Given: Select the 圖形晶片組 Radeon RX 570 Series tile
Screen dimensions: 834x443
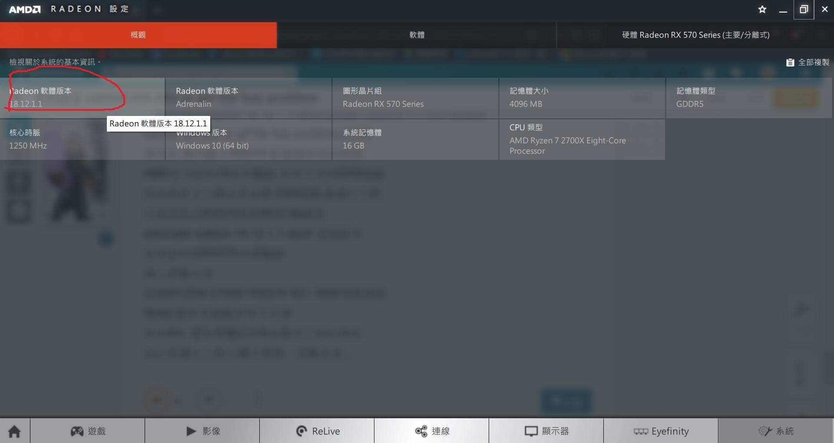Looking at the screenshot, I should [415, 98].
